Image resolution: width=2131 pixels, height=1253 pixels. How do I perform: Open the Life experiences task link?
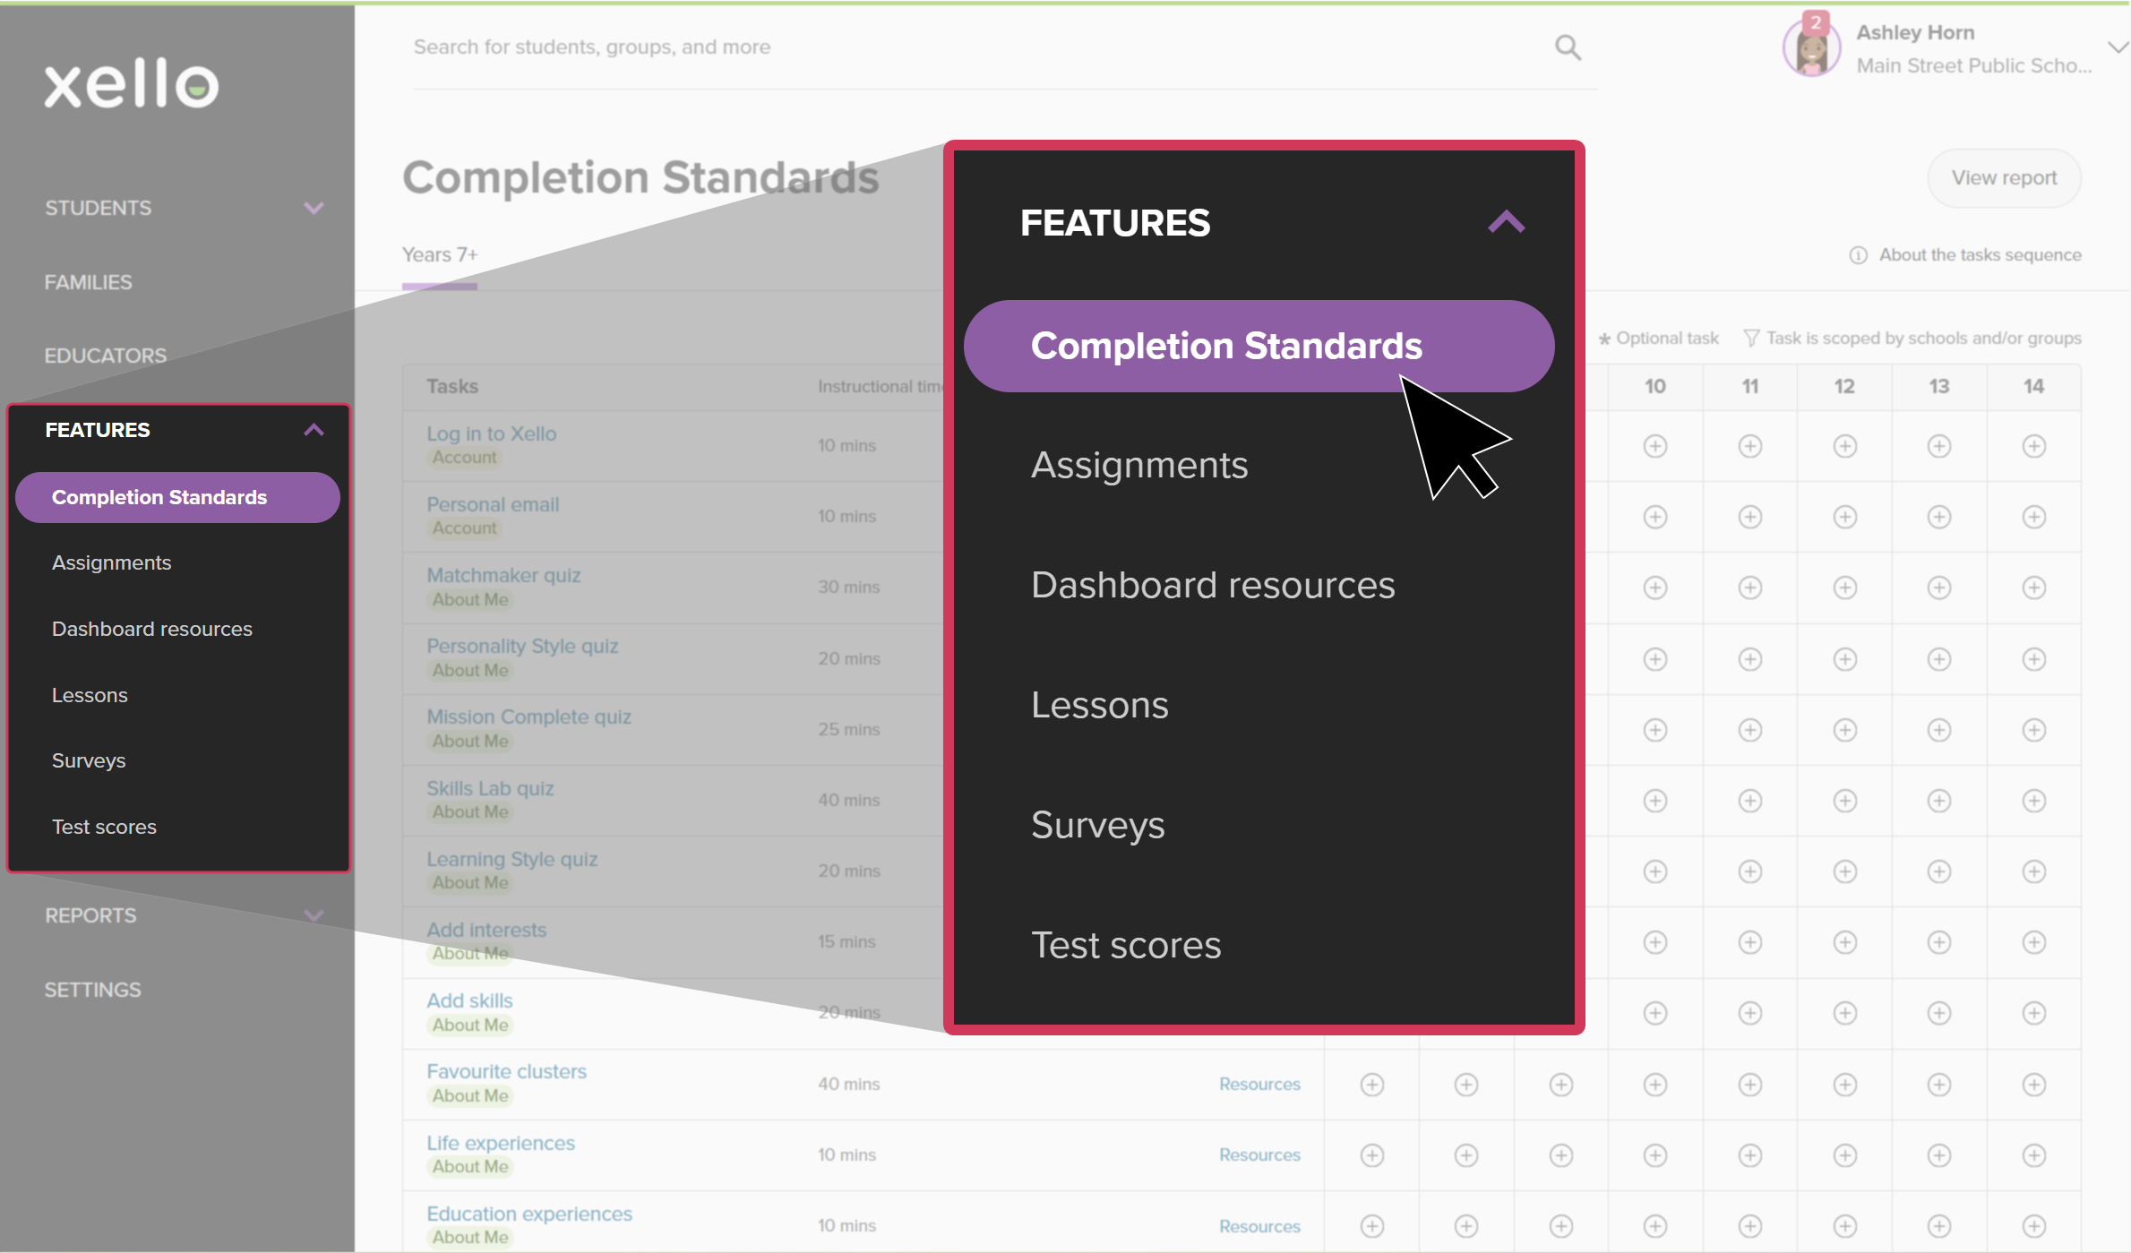pos(501,1143)
